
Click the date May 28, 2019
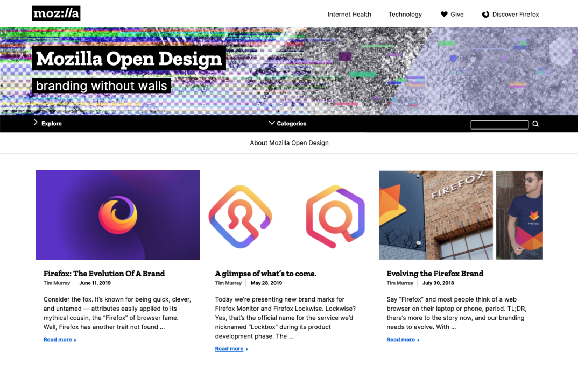(x=266, y=283)
